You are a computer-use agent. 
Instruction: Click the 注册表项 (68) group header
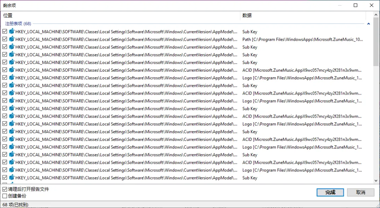click(18, 24)
